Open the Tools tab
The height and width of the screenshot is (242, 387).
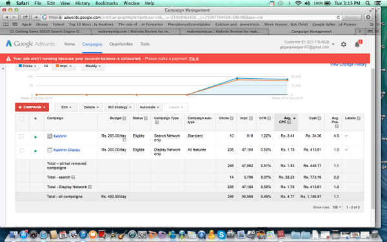[144, 44]
